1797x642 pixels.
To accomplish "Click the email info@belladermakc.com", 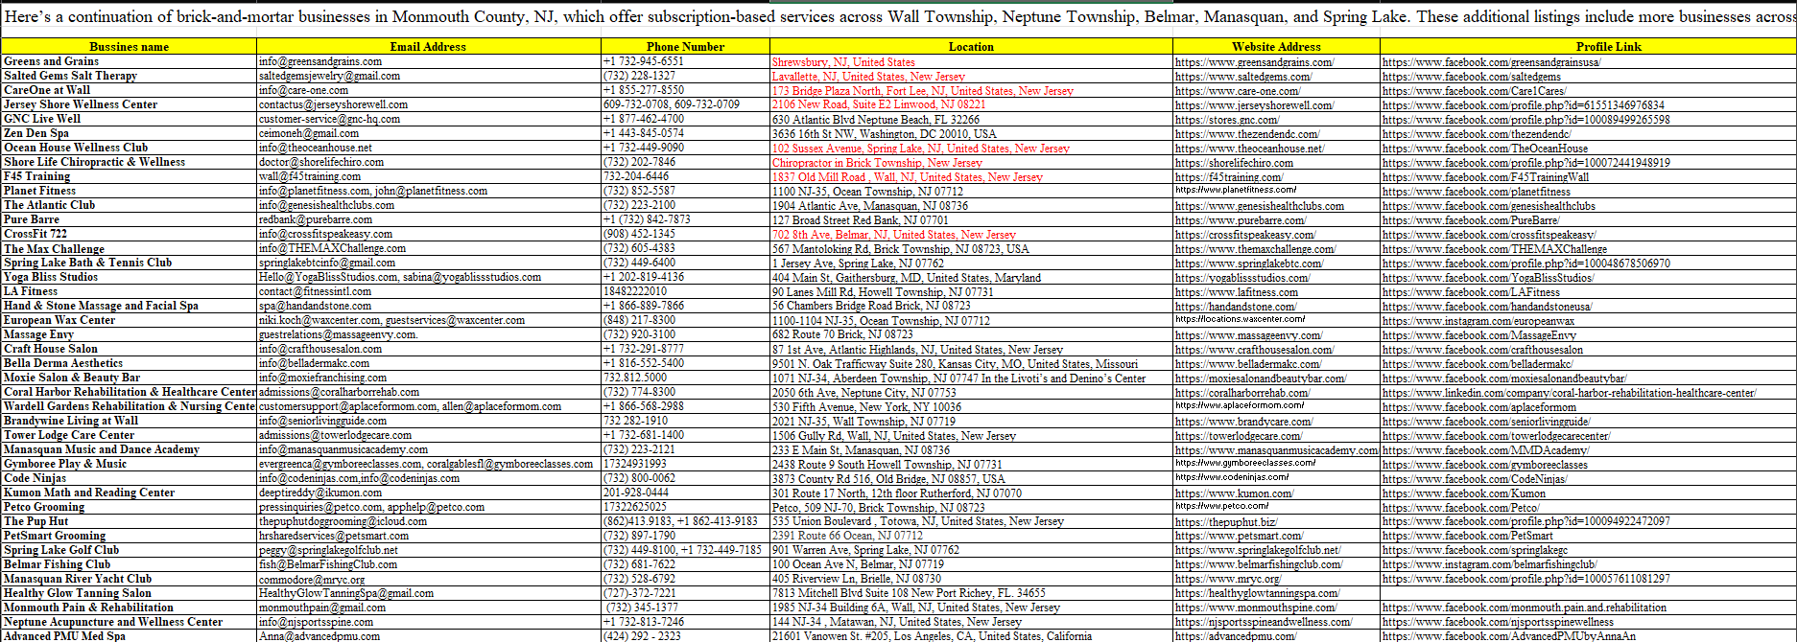I will (314, 363).
